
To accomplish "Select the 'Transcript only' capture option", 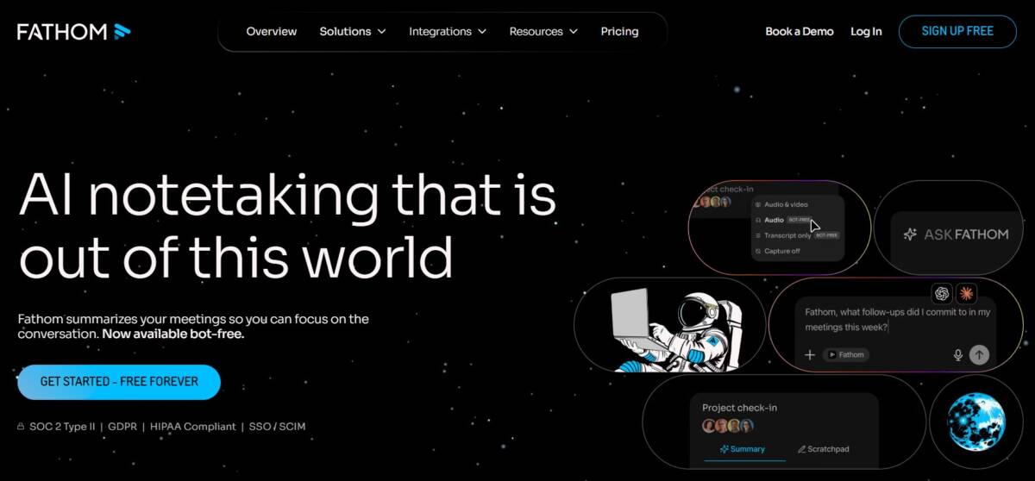I will click(x=796, y=235).
